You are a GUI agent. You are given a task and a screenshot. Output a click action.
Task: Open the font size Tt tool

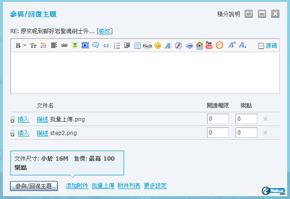33,45
